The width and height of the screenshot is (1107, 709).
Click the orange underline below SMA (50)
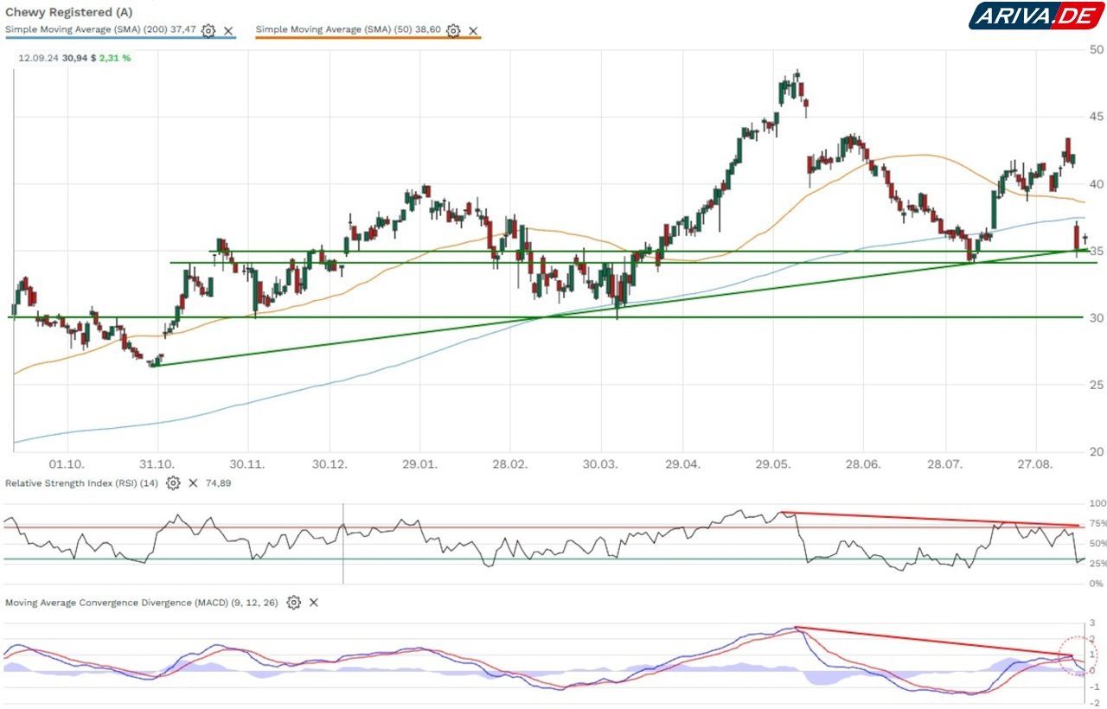(368, 39)
